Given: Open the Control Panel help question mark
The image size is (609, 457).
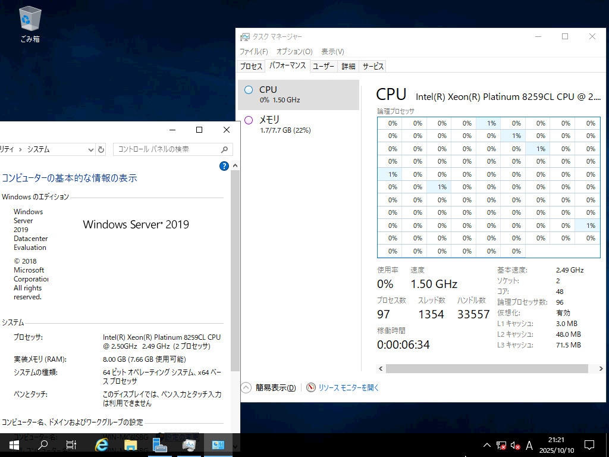Looking at the screenshot, I should click(x=224, y=166).
